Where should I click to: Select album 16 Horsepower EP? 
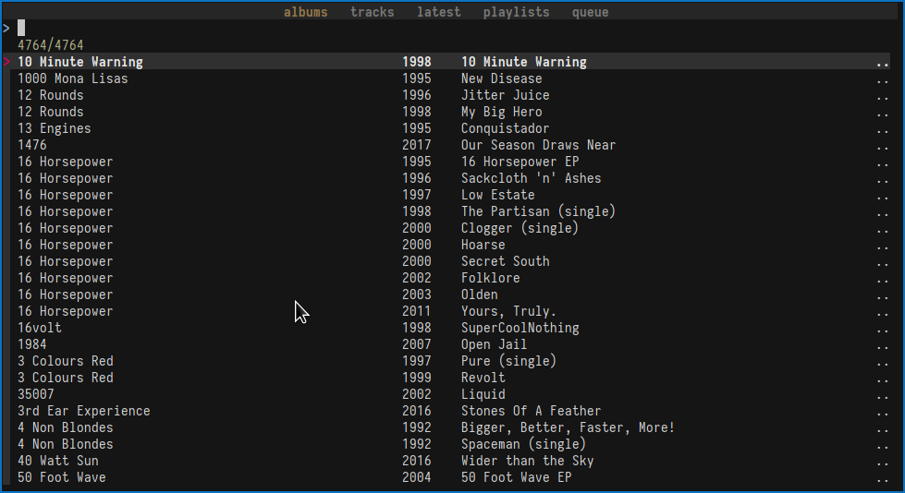tap(520, 162)
